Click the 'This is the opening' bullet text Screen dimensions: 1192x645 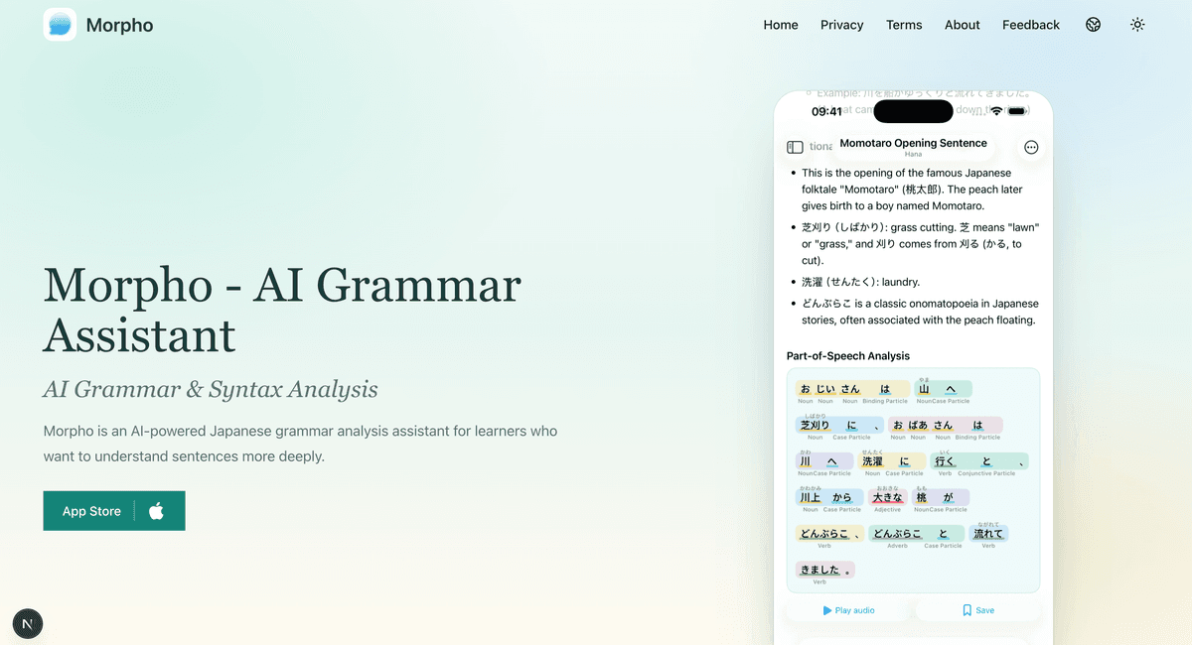[x=913, y=190]
